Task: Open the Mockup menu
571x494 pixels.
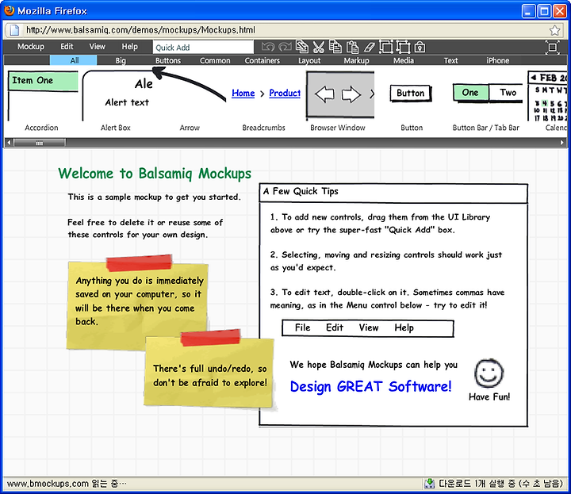Action: (31, 47)
